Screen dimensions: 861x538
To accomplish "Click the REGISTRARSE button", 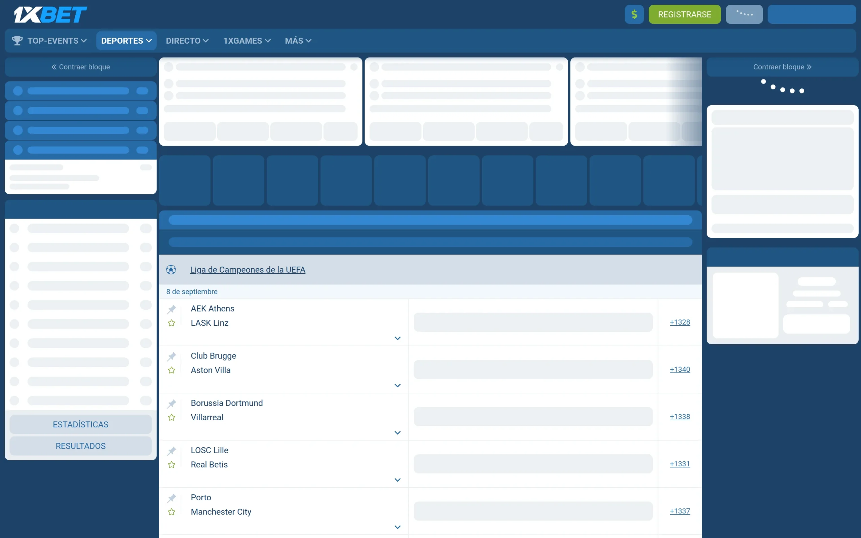I will 684,14.
